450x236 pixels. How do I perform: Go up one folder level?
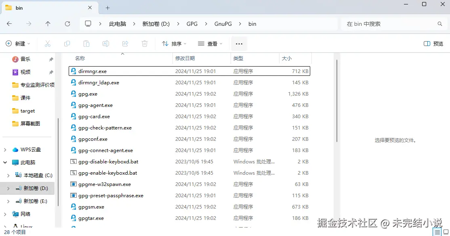[x=48, y=24]
